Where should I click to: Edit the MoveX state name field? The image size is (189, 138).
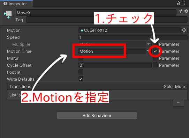(96, 13)
